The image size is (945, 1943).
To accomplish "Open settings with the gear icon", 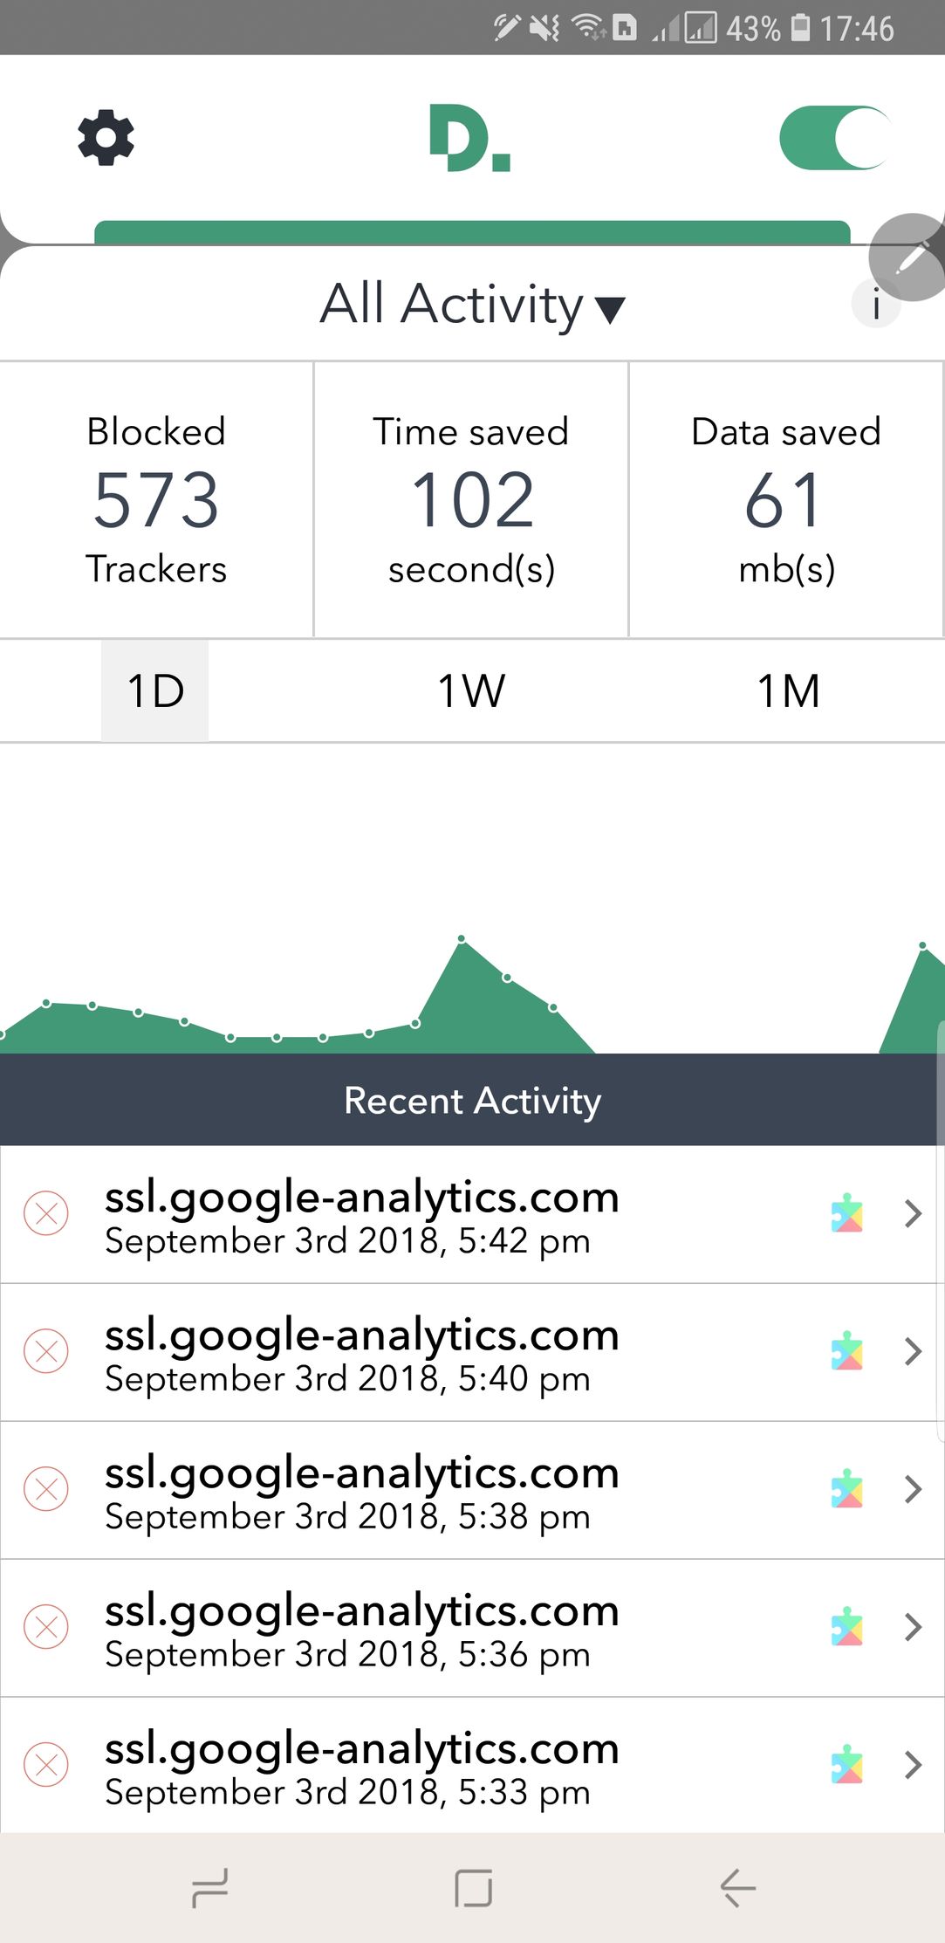I will 106,138.
